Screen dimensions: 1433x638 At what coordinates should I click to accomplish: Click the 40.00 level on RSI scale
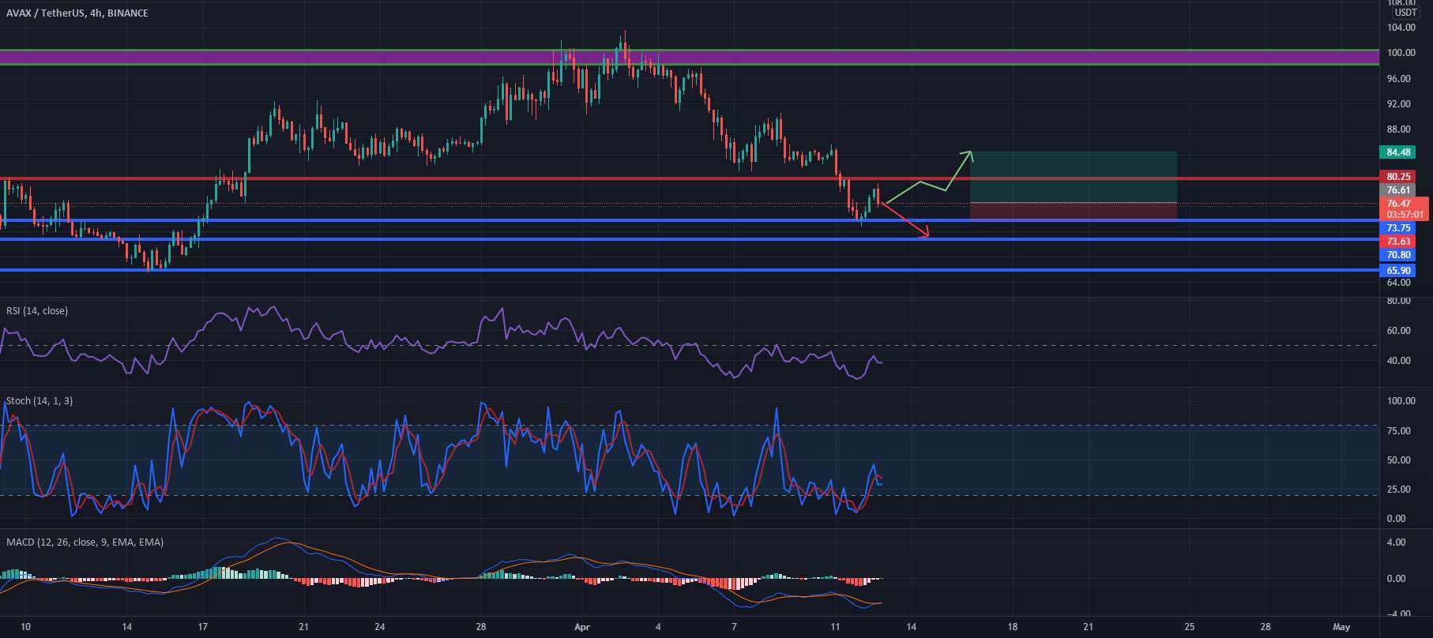(1398, 361)
